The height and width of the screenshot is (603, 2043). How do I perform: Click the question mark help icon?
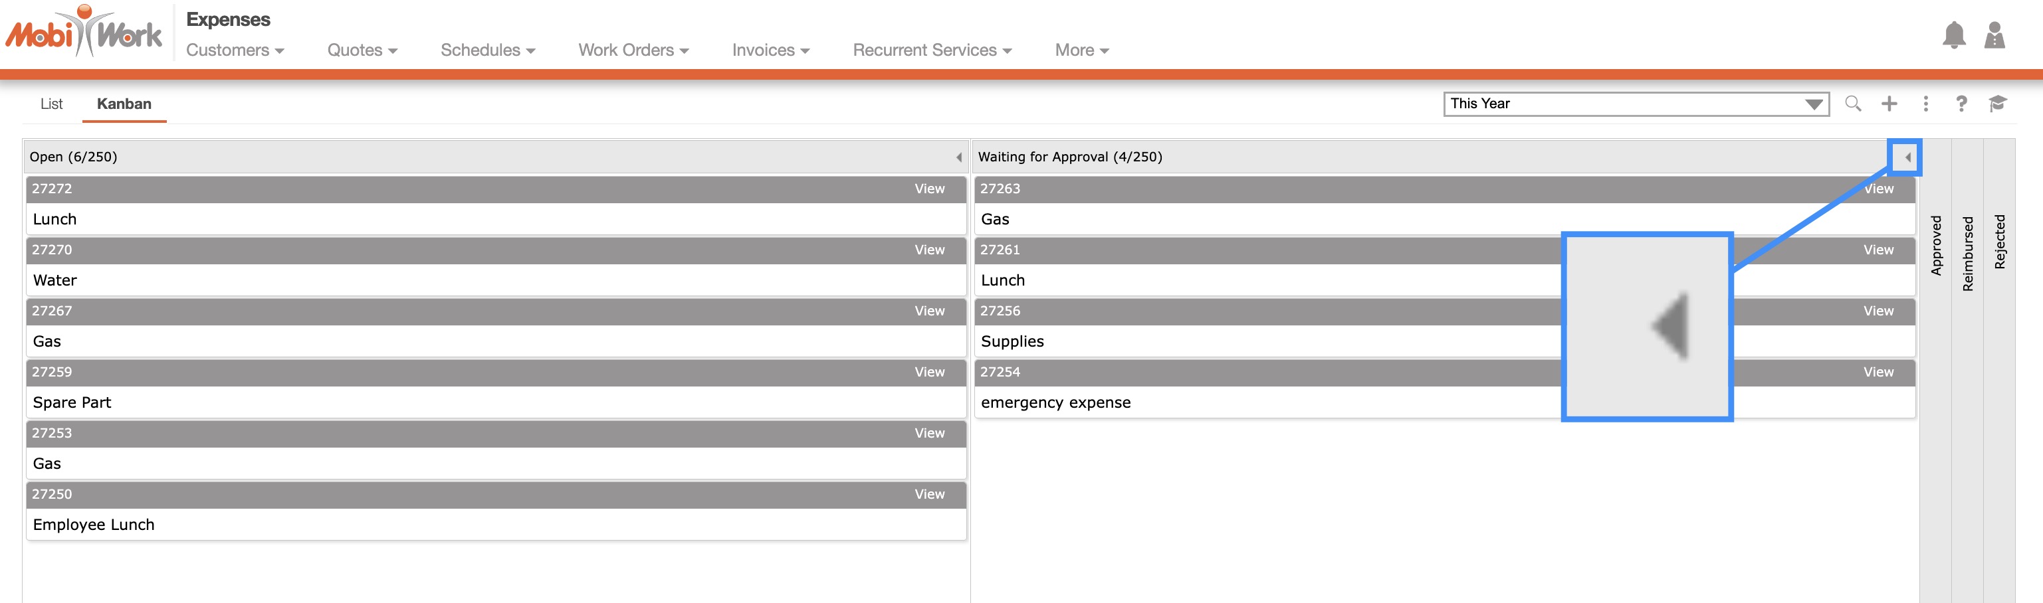[1961, 104]
